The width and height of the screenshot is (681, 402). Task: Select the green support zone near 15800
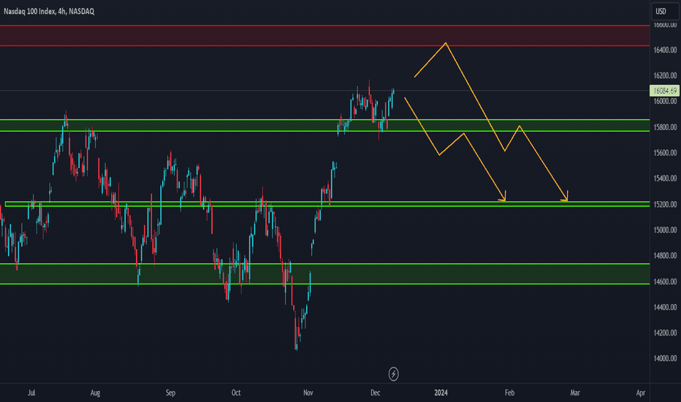325,125
